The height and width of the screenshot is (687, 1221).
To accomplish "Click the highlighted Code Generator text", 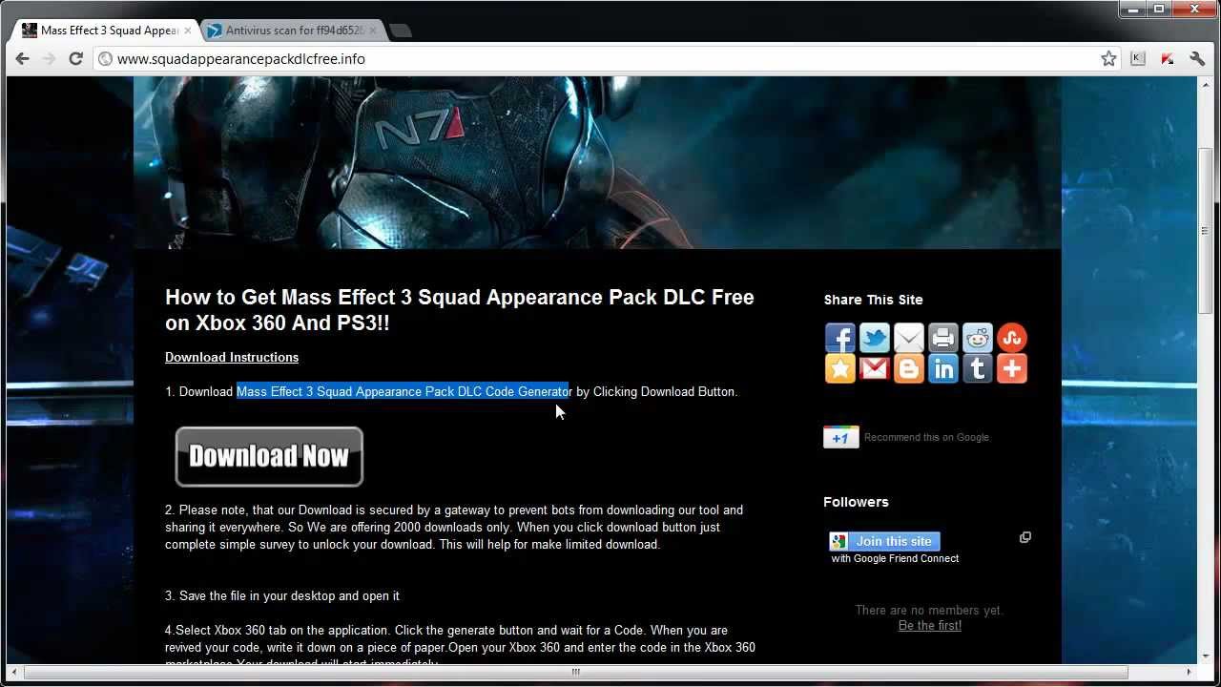I will tap(404, 391).
